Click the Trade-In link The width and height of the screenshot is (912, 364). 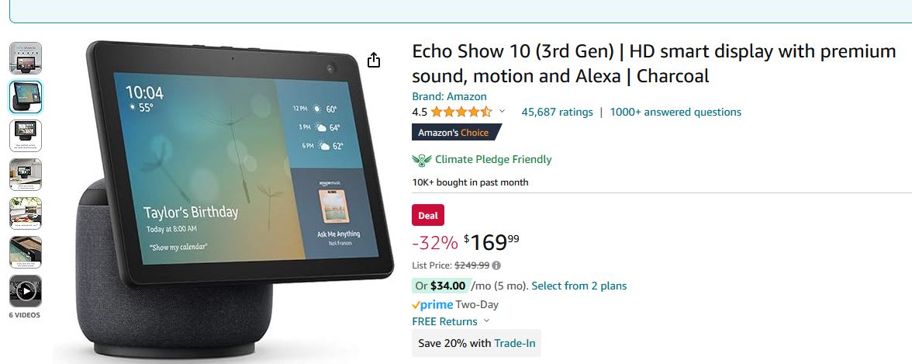(514, 343)
